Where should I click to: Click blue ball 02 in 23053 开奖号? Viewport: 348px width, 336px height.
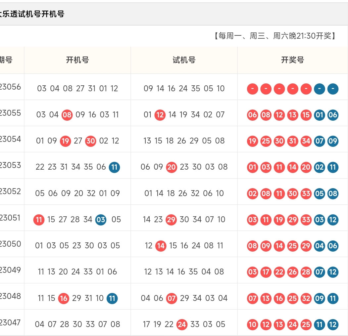[320, 167]
